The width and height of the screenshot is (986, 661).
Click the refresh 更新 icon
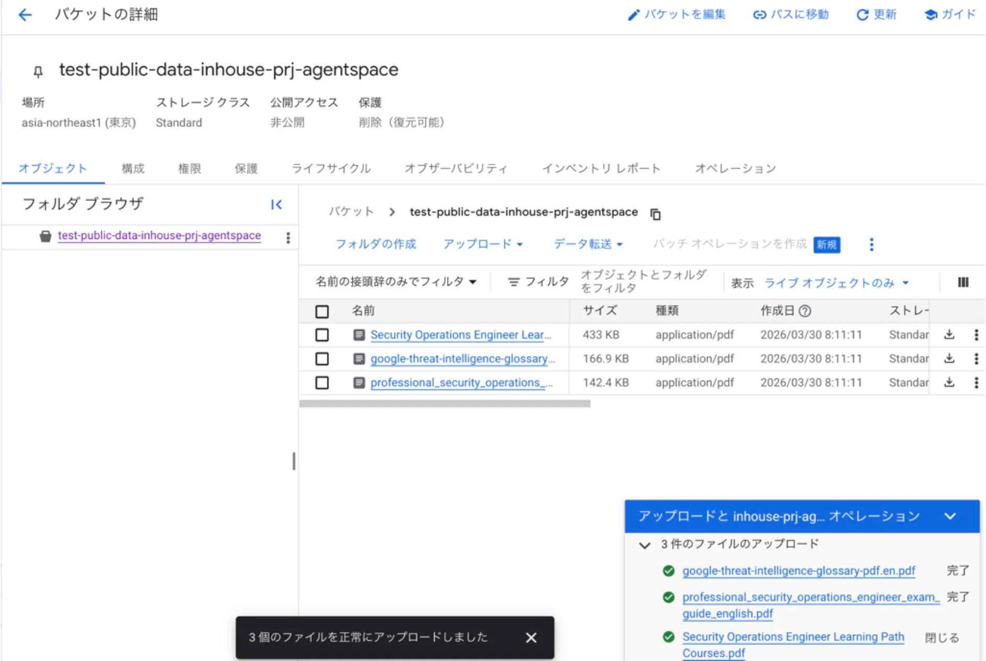862,15
